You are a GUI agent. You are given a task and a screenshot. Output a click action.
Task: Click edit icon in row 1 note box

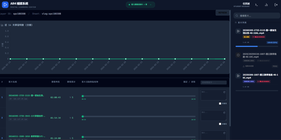[x=224, y=92]
